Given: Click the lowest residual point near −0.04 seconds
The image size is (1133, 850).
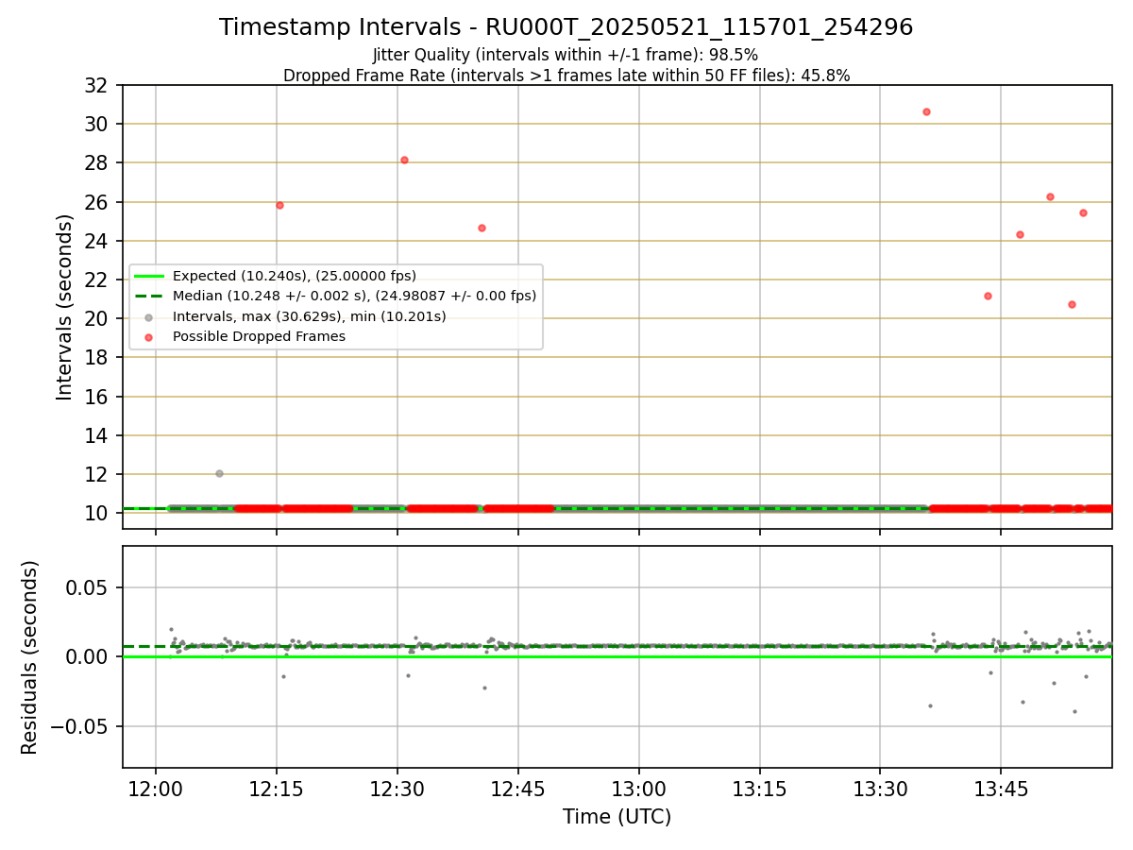Looking at the screenshot, I should pos(1074,711).
